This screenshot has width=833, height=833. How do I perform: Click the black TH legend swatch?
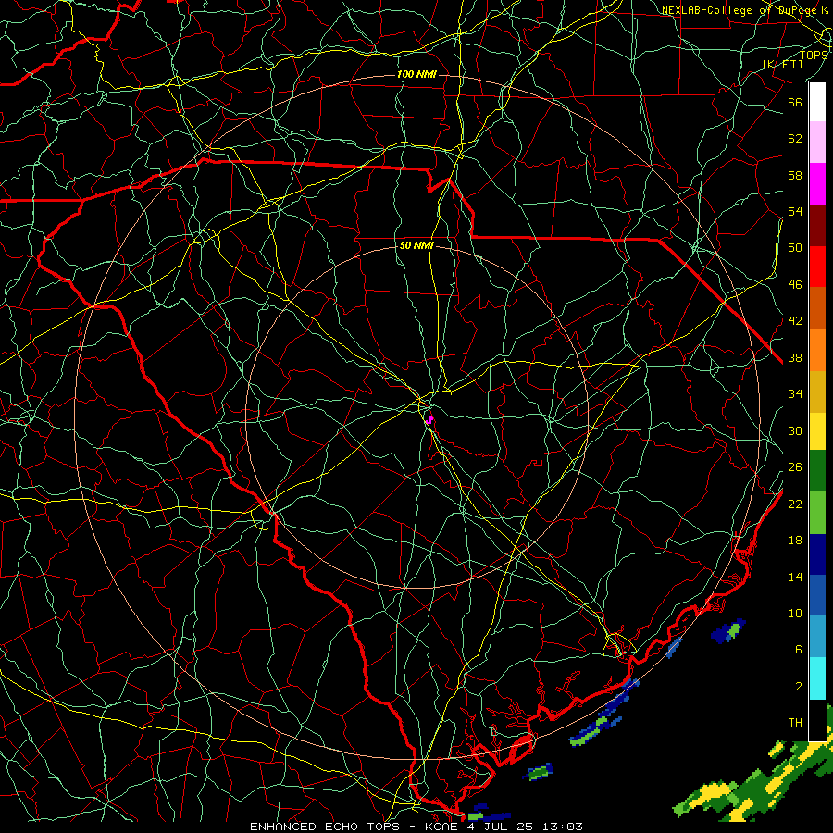(x=817, y=720)
